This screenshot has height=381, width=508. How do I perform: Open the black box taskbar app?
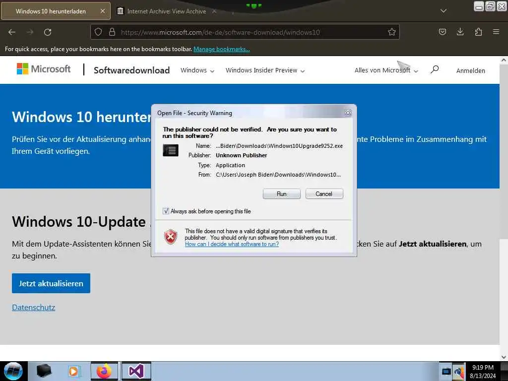coord(44,371)
